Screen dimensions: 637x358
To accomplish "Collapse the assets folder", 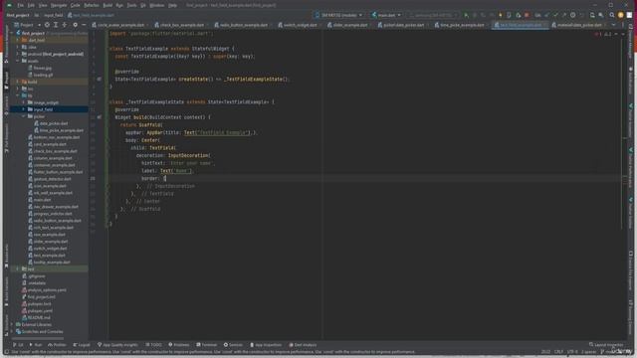I will click(x=18, y=61).
